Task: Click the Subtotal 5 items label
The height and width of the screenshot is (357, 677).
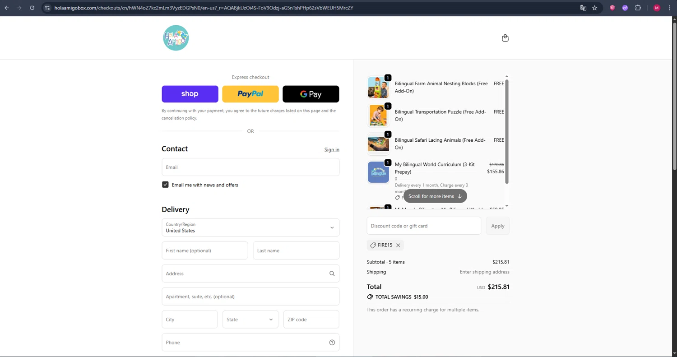Action: [386, 262]
